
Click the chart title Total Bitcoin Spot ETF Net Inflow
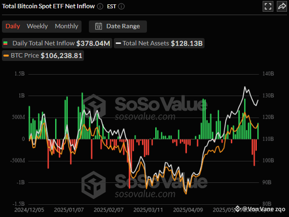point(48,6)
